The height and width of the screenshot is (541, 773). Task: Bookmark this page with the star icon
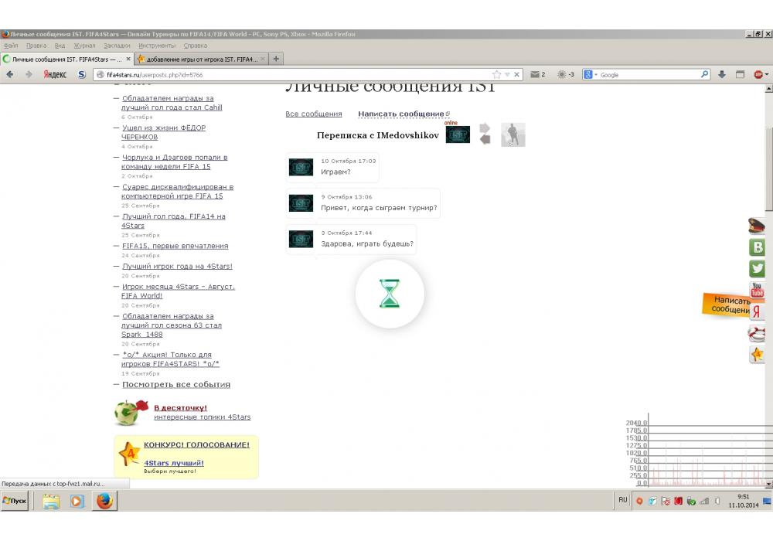(x=497, y=75)
